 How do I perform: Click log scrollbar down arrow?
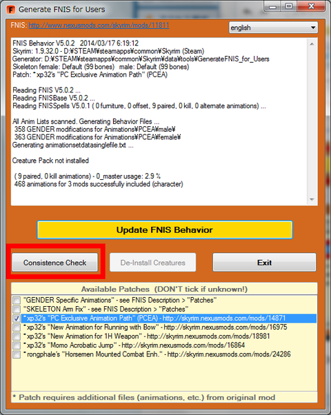312,199
